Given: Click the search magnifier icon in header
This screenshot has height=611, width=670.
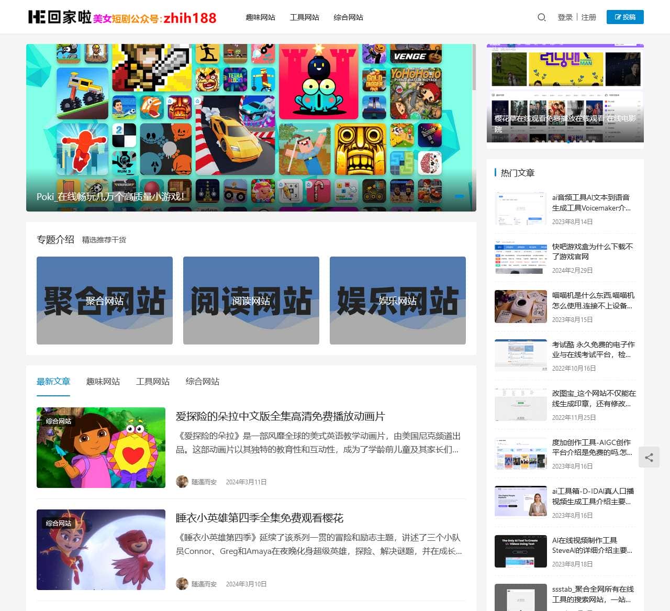Looking at the screenshot, I should (x=542, y=17).
